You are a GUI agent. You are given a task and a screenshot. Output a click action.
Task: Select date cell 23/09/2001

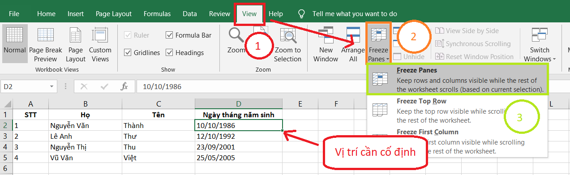tap(239, 147)
